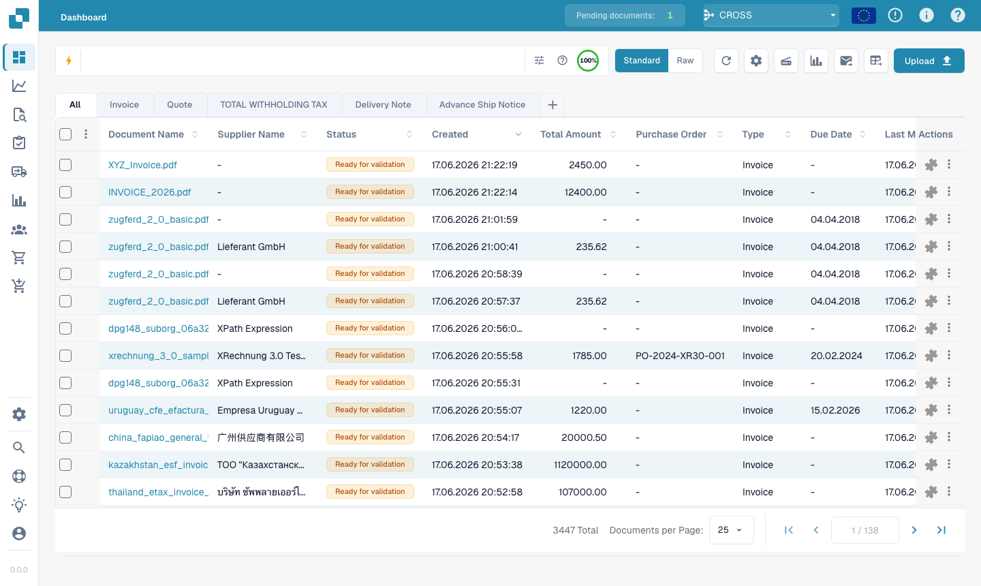The image size is (981, 586).
Task: Click the 100% progress circle indicator
Action: pyautogui.click(x=588, y=61)
